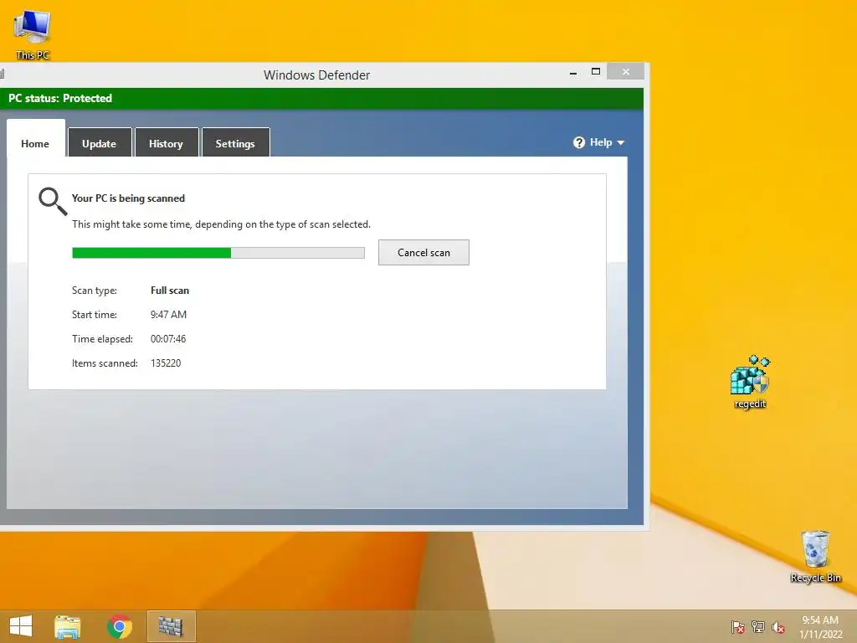Click 'This might take some time' message

[x=221, y=224]
